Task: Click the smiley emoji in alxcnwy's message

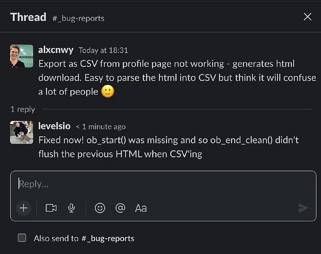Action: tap(108, 91)
